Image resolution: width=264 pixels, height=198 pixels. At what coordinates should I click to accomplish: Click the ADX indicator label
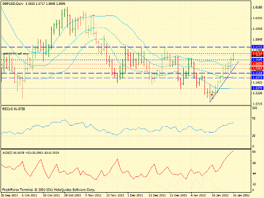tap(30, 153)
